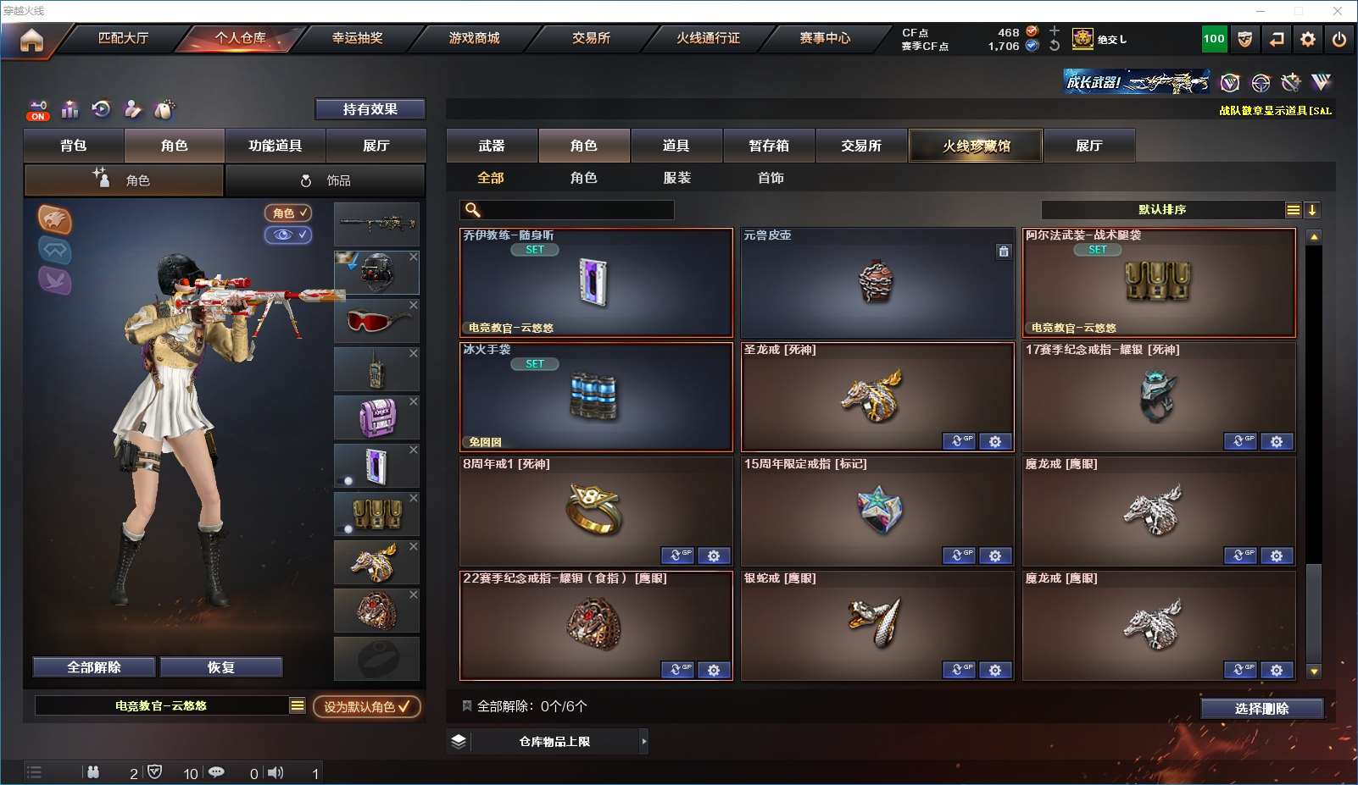This screenshot has height=785, width=1358.
Task: Click trash icon on 元兽皮壶 item
Action: click(x=1004, y=252)
